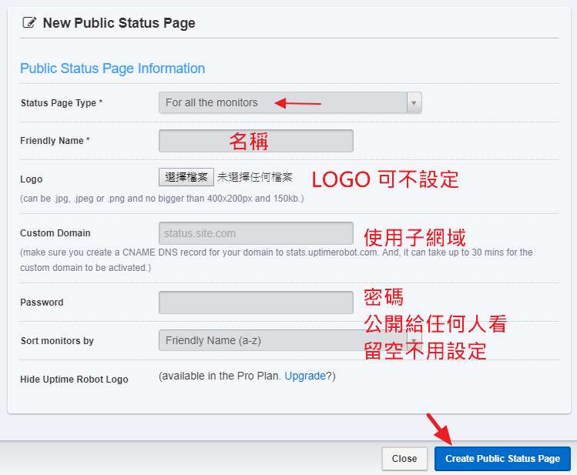
Task: Select the 'Friendly Name (a-z)' sort box
Action: pos(262,340)
